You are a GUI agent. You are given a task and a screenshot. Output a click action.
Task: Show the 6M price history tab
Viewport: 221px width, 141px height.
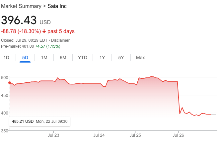[63, 58]
